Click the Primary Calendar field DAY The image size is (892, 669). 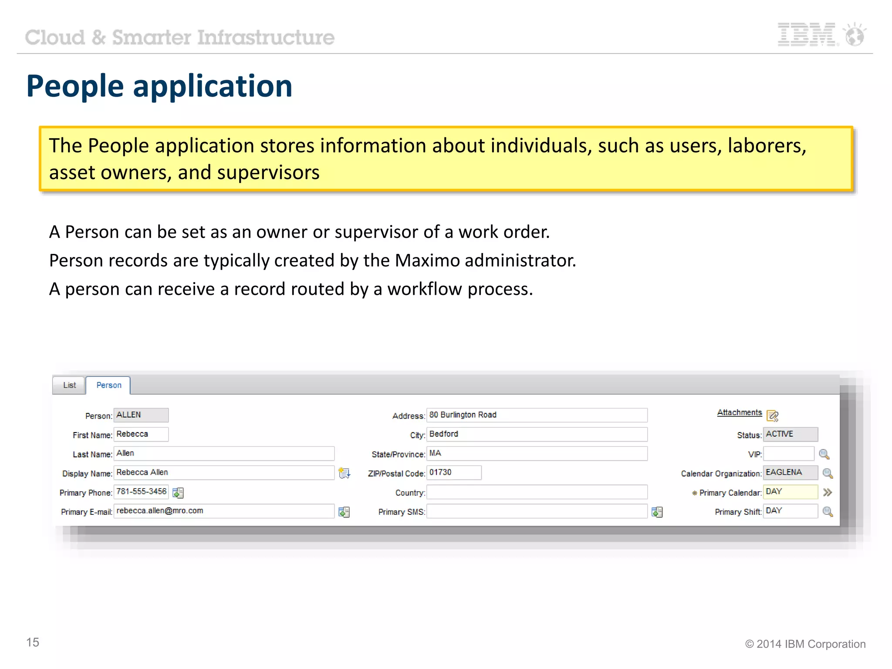(791, 492)
